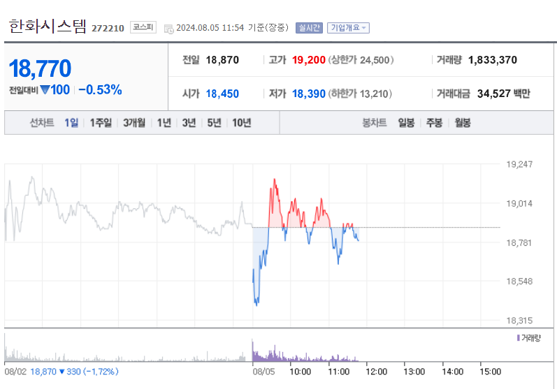The height and width of the screenshot is (389, 557).
Task: Click the 시가 value 18,450
Action: point(222,94)
